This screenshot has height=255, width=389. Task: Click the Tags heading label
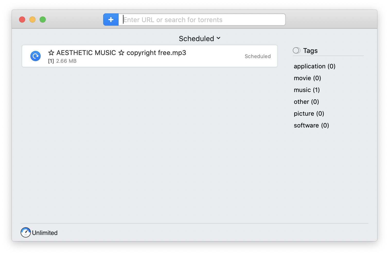310,51
